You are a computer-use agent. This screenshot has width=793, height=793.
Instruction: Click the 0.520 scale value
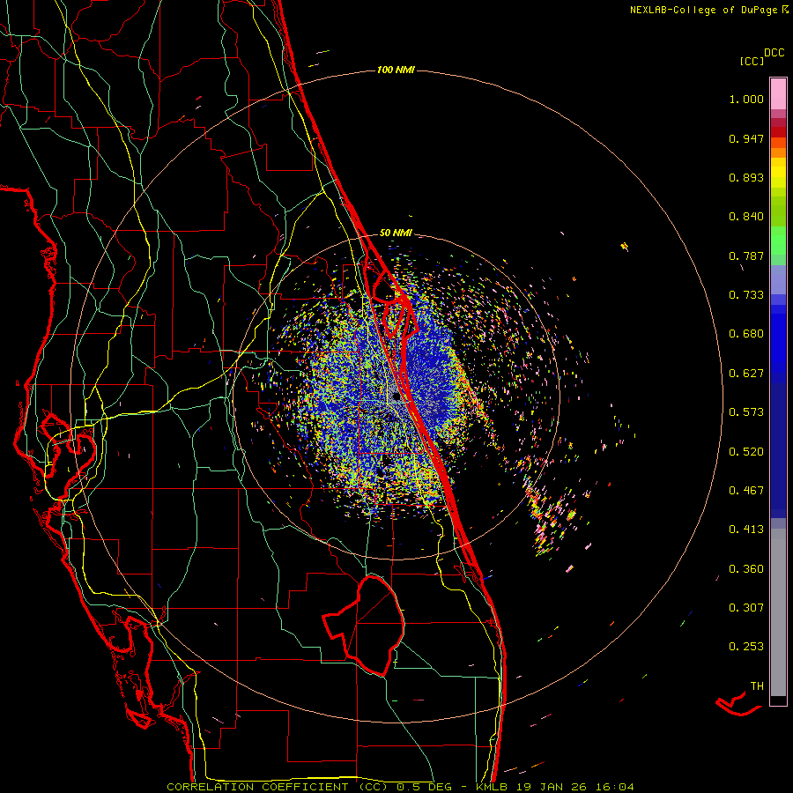coord(746,452)
